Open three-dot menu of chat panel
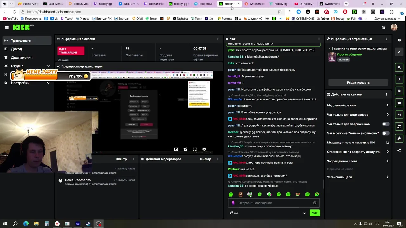Screen dimensions: 406x228 [319, 39]
